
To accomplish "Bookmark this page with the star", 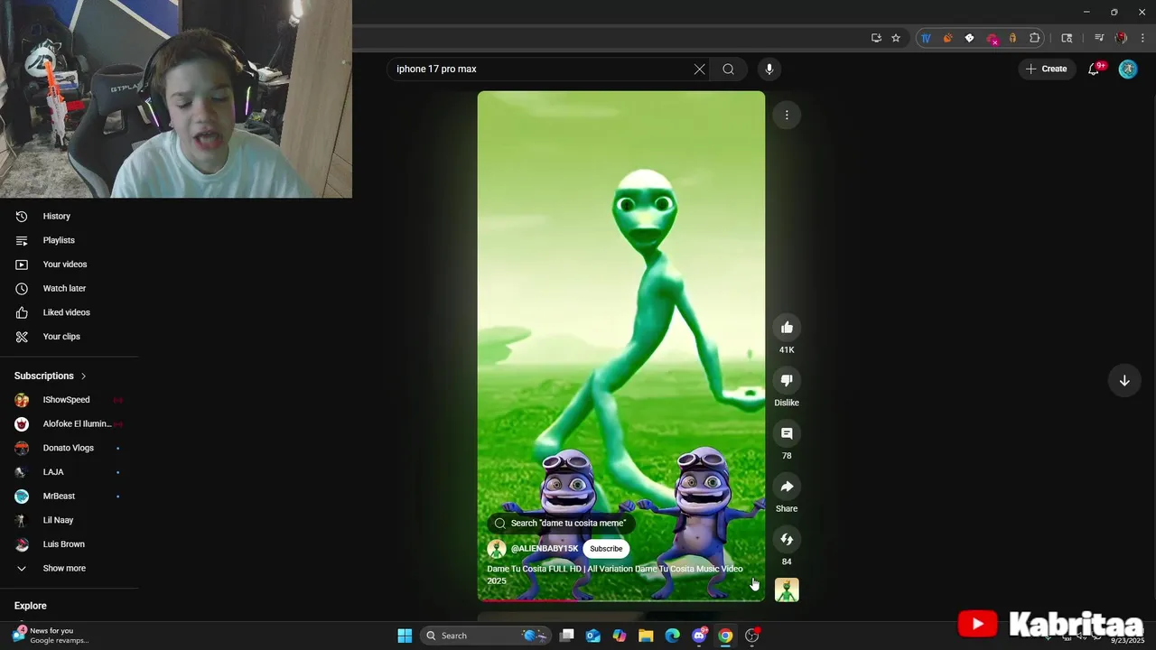I will tap(896, 38).
